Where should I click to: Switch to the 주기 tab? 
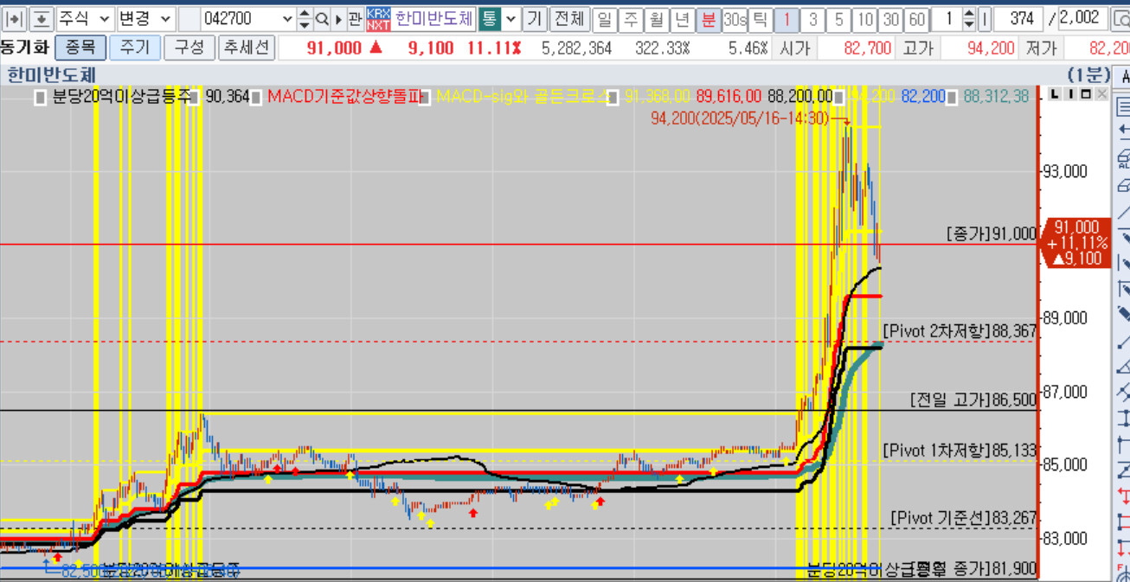[x=135, y=48]
